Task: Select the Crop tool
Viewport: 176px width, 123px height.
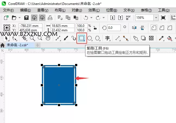Action: 24,38
